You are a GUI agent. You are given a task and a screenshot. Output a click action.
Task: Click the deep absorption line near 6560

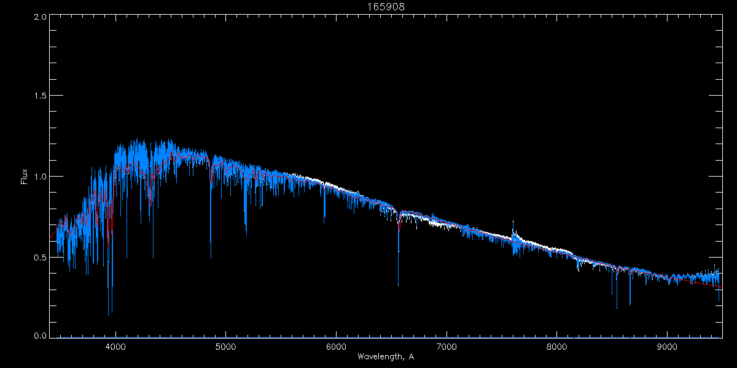click(398, 283)
